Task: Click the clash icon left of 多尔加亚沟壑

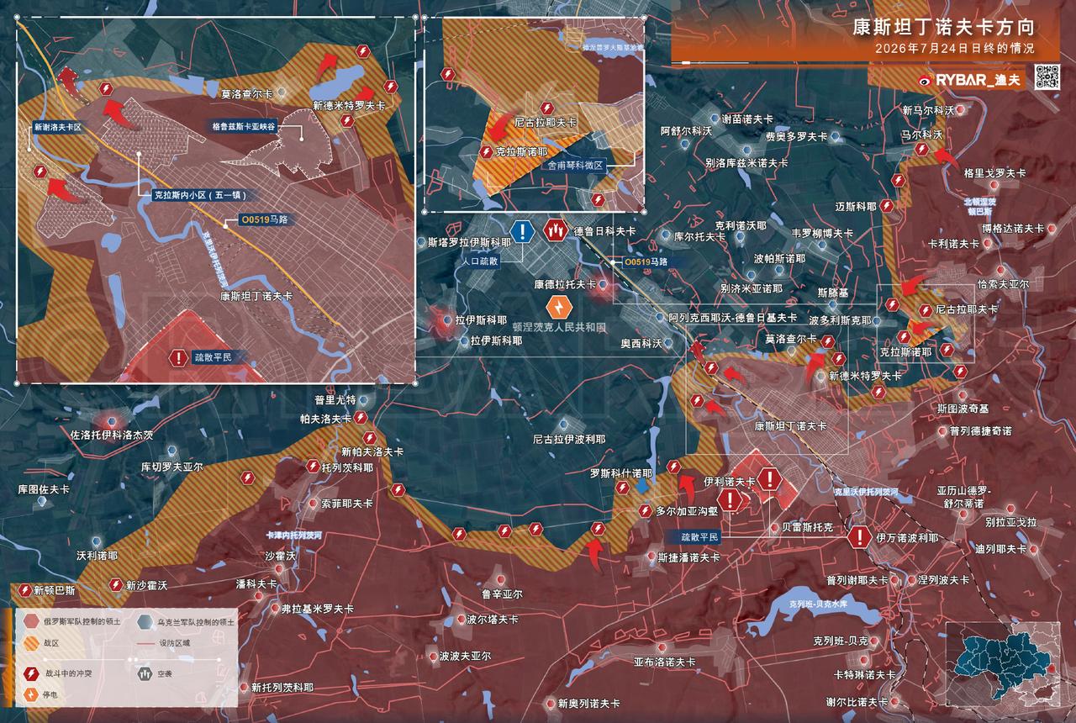Action: click(644, 510)
